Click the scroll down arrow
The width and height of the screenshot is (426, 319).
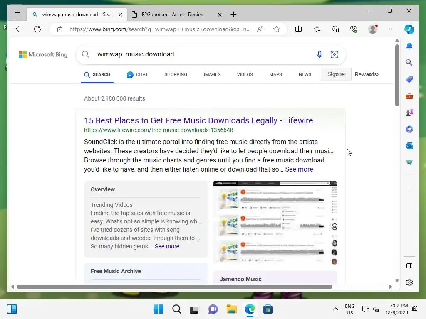(x=397, y=280)
